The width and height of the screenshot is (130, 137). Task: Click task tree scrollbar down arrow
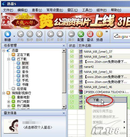(x=64, y=107)
